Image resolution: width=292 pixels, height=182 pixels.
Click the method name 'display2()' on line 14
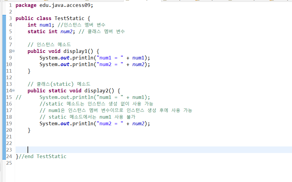pos(99,91)
